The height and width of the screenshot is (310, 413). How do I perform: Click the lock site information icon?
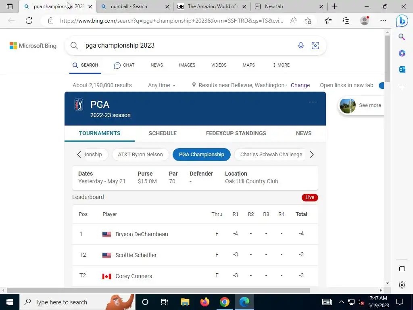51,21
